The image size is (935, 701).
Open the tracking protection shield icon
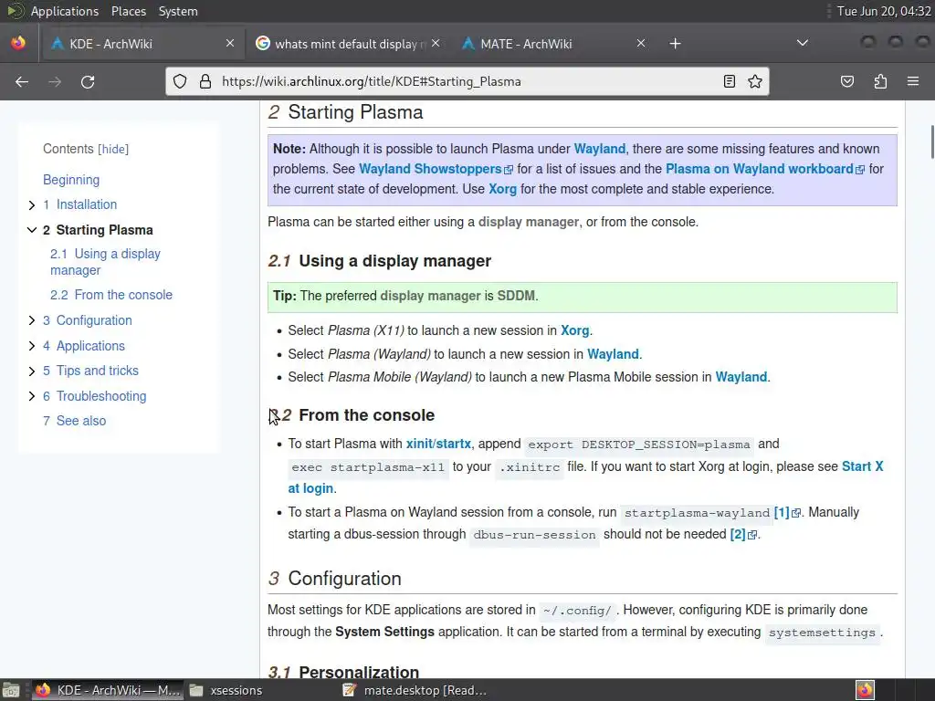[180, 81]
